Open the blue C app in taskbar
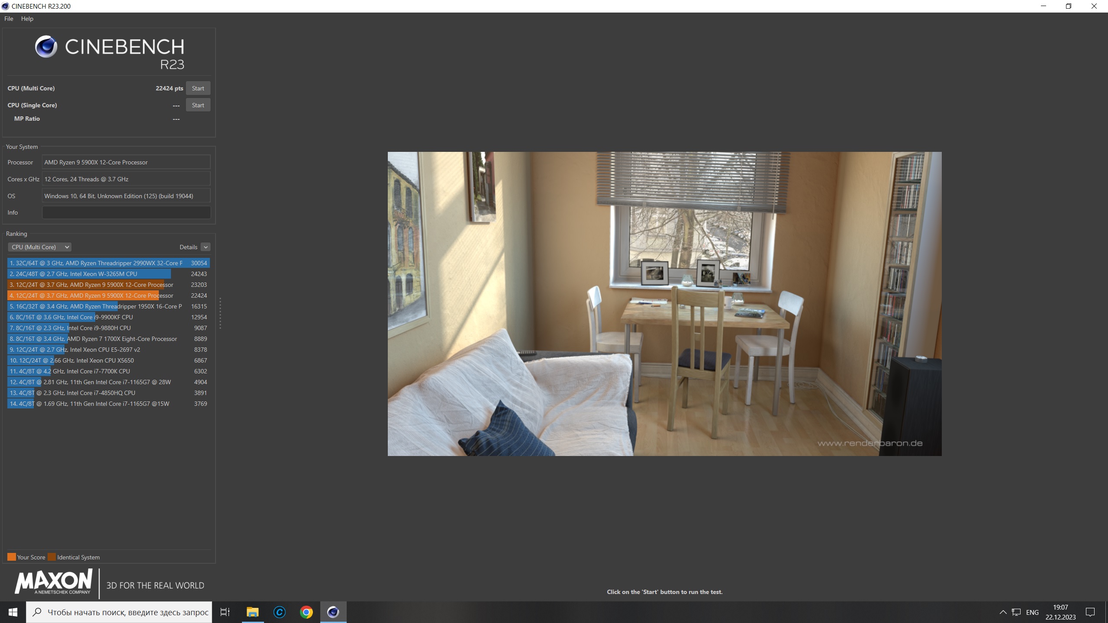Image resolution: width=1108 pixels, height=623 pixels. 279,612
